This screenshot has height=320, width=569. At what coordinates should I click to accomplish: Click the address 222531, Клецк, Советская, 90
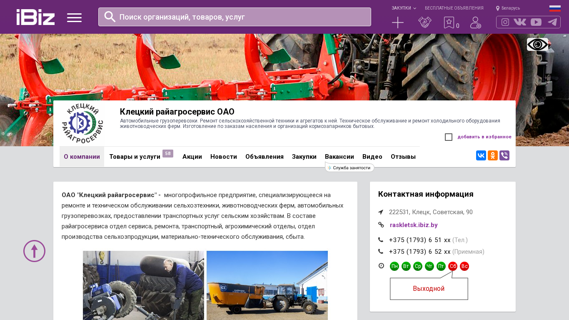[x=431, y=212]
